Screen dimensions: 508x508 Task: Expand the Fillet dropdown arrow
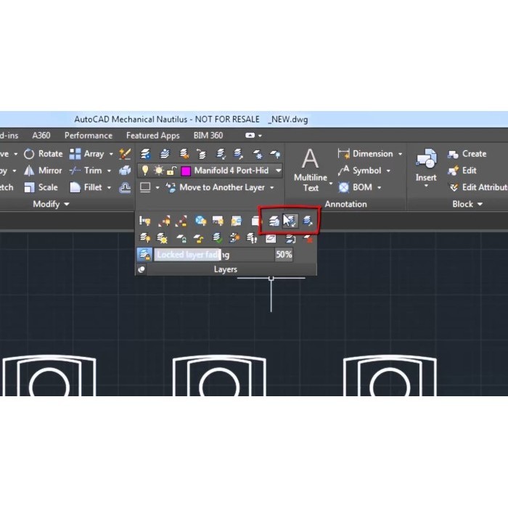tap(109, 187)
